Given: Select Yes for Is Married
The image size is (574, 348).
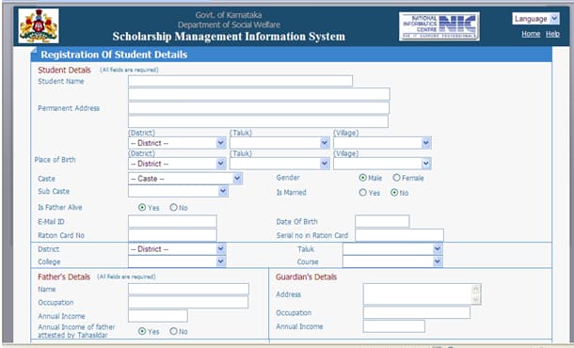Looking at the screenshot, I should (x=363, y=192).
